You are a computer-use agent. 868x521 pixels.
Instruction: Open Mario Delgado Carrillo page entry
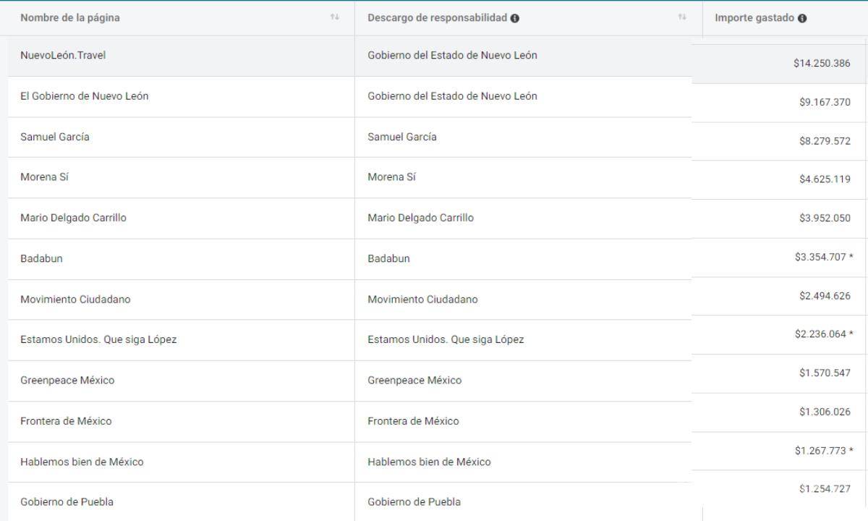click(x=73, y=218)
